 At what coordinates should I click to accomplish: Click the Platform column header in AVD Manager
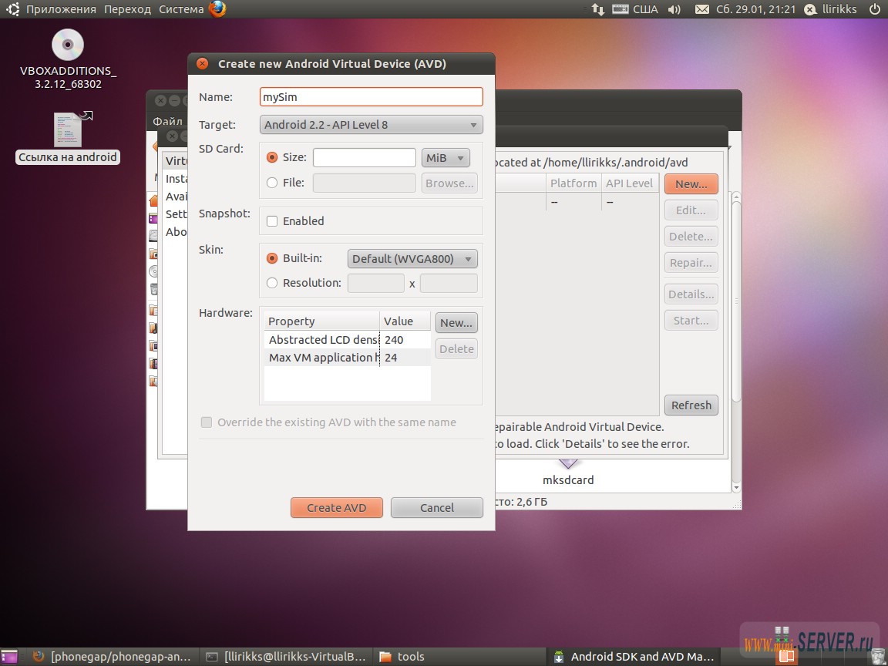click(573, 183)
